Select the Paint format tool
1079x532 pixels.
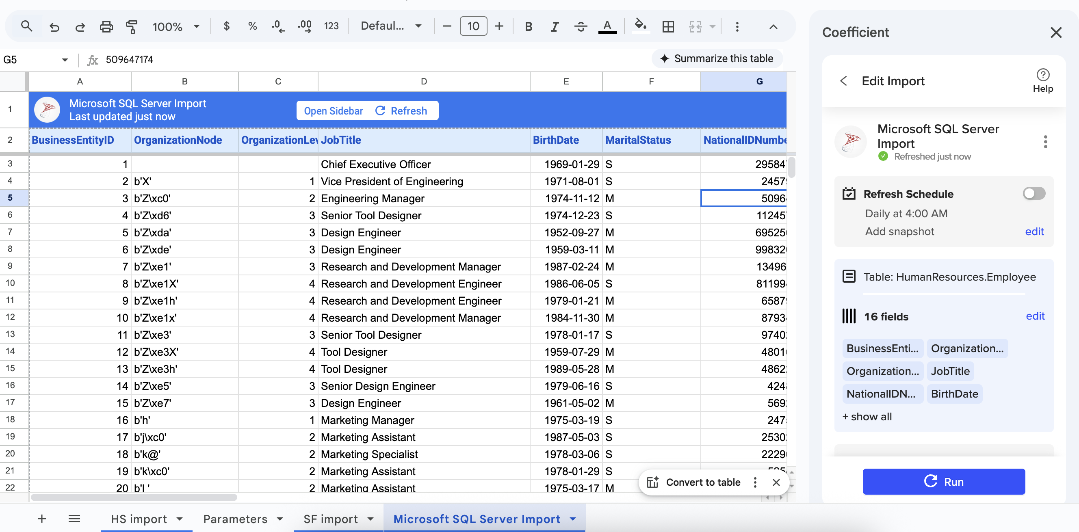(x=132, y=26)
